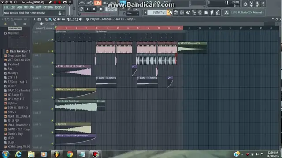
Task: Select the playlist Delete tool
Action: (x=55, y=19)
